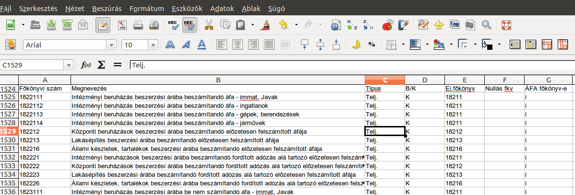Show the drawing functions toolbar
The width and height of the screenshot is (575, 195).
(x=404, y=25)
